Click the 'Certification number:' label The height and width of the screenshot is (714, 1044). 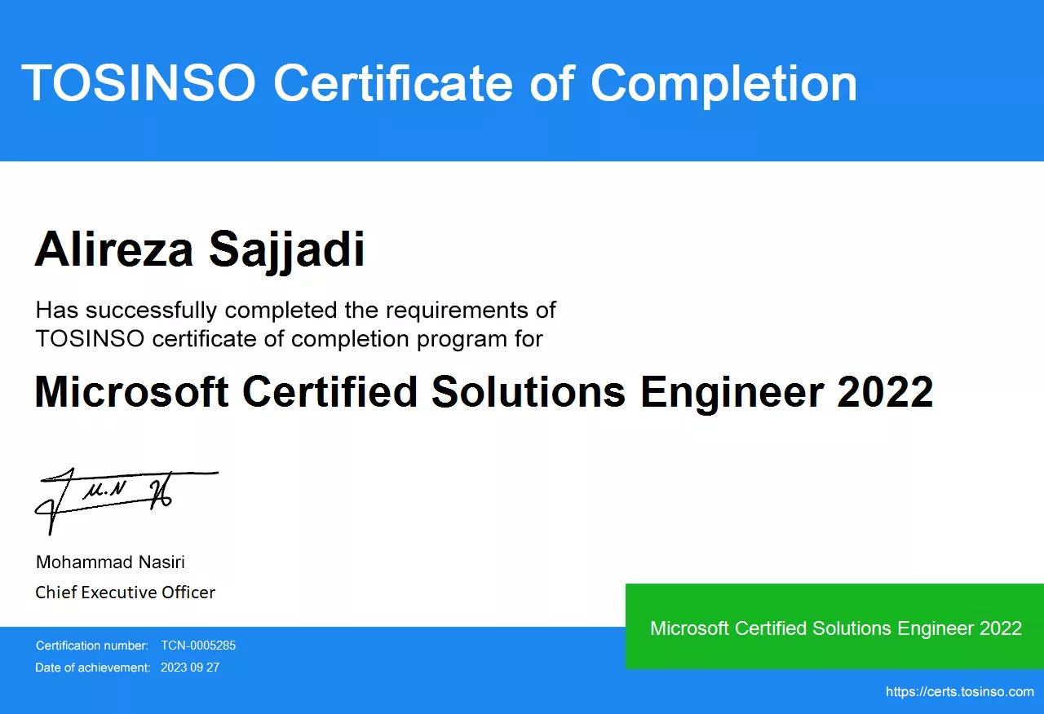pyautogui.click(x=92, y=646)
